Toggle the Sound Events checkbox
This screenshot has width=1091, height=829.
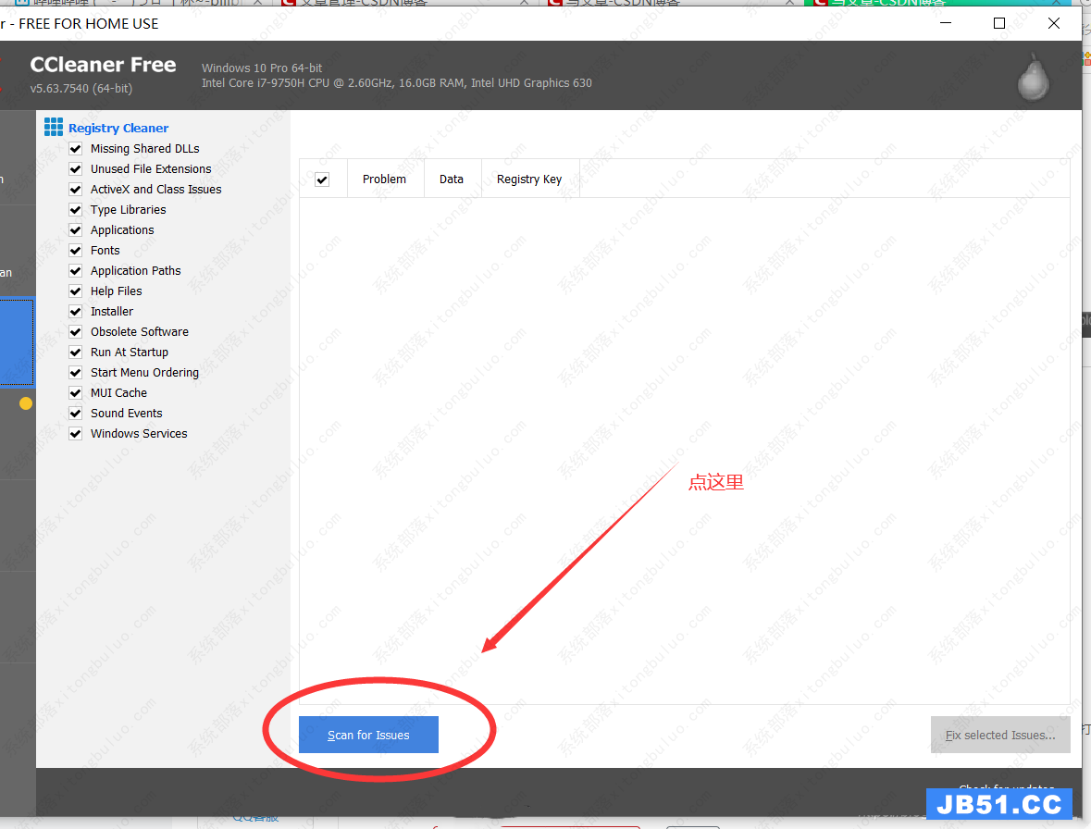76,414
